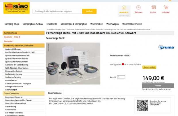Click the red availability status dot
The image size is (178, 116).
click(x=123, y=64)
